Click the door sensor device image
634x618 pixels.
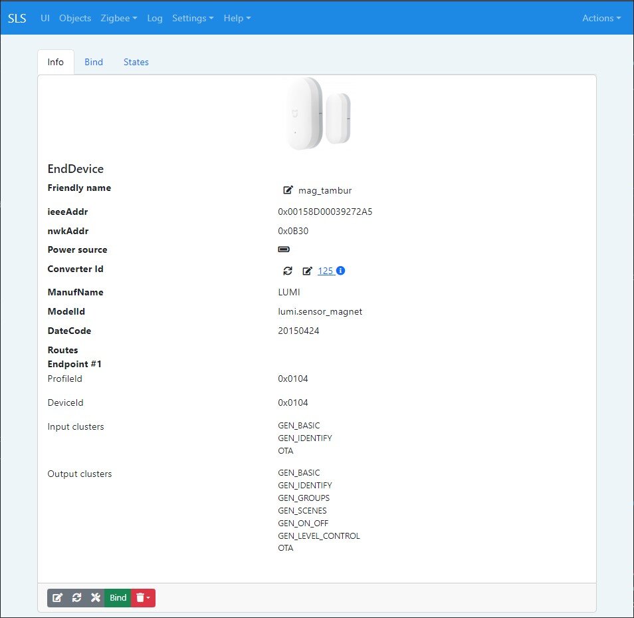[x=318, y=114]
